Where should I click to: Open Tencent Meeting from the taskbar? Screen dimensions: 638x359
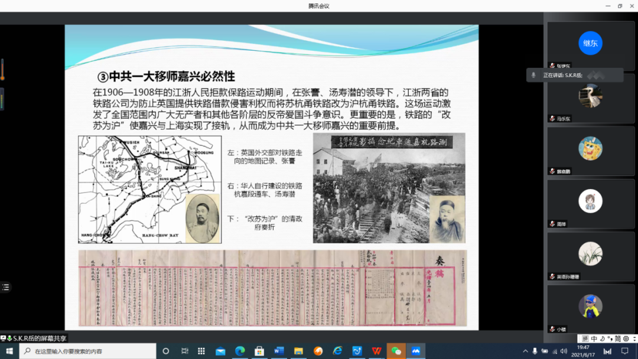click(416, 351)
